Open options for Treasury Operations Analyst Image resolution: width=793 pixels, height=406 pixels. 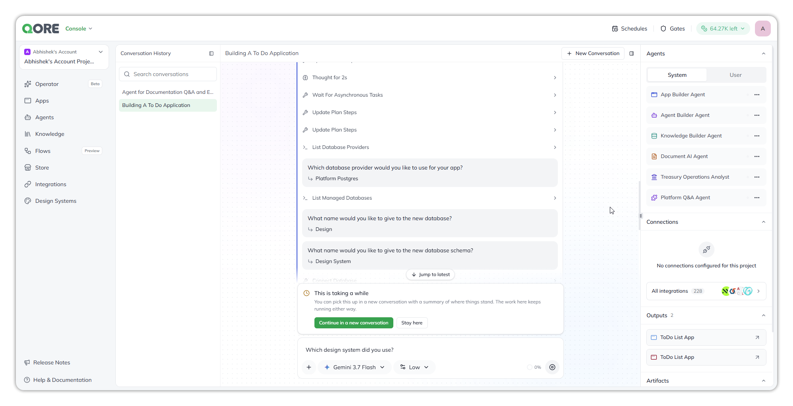coord(757,177)
